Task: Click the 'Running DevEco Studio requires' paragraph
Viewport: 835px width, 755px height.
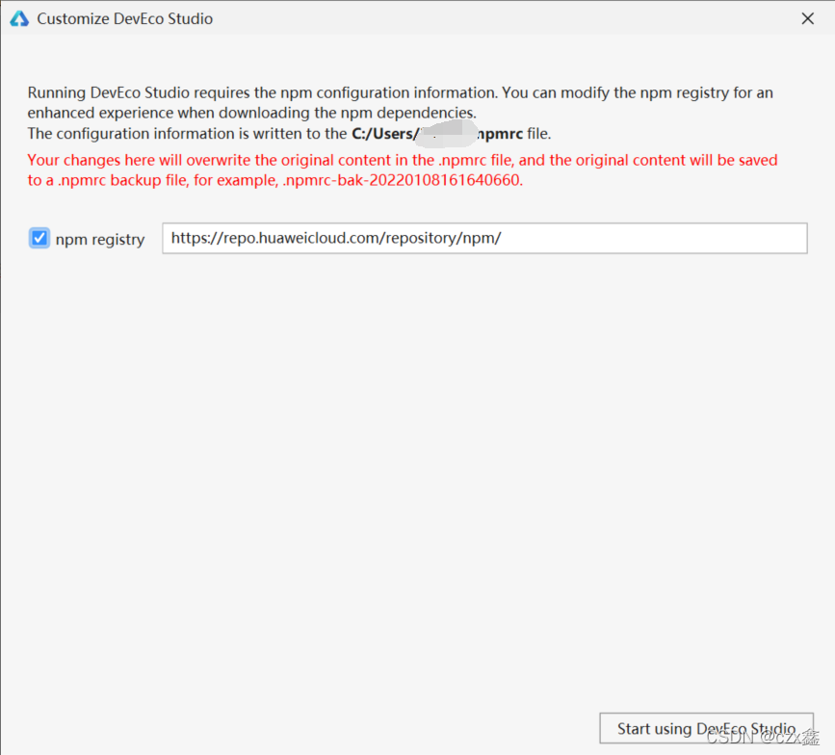Action: coord(400,102)
